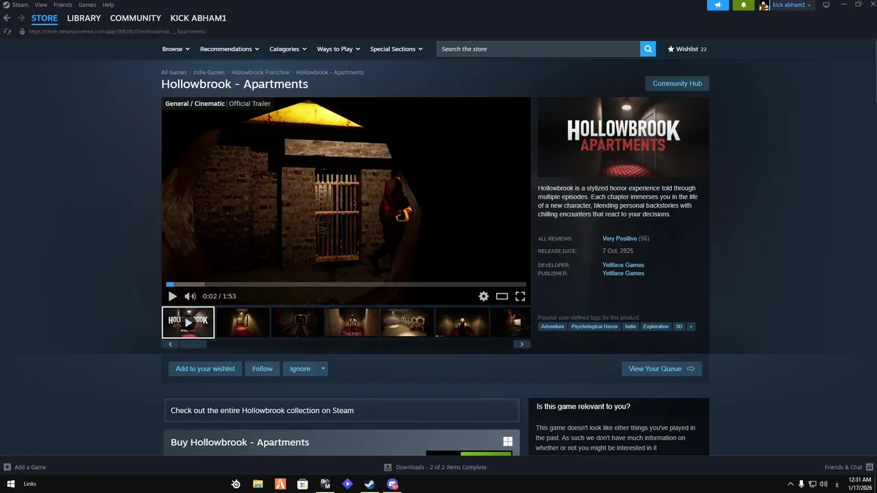The image size is (877, 493).
Task: Open the Help menu
Action: pos(108,5)
